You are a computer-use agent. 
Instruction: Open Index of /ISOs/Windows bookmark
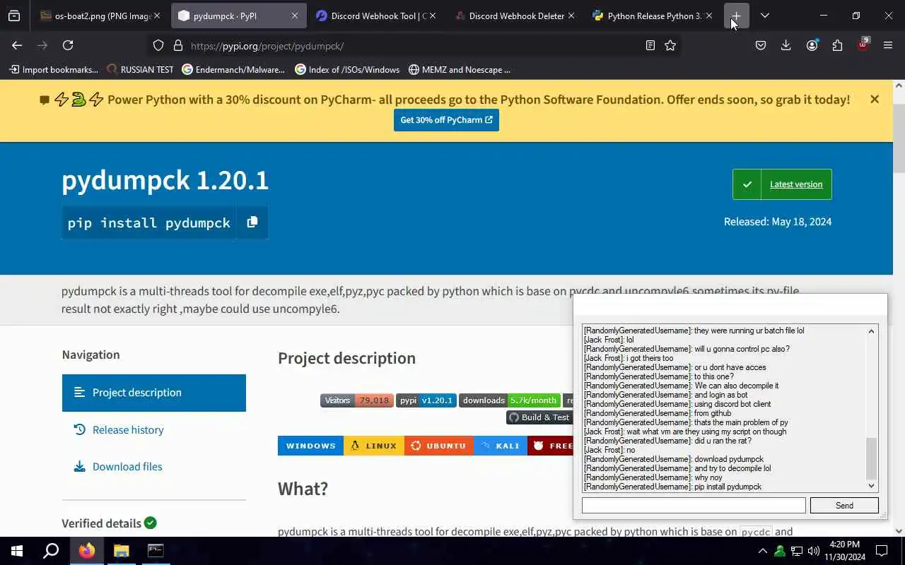point(347,69)
